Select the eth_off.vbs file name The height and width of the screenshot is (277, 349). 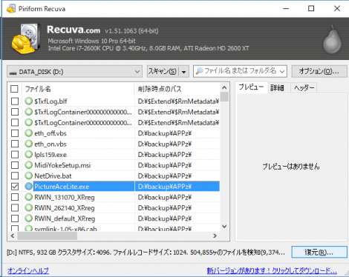pos(50,133)
